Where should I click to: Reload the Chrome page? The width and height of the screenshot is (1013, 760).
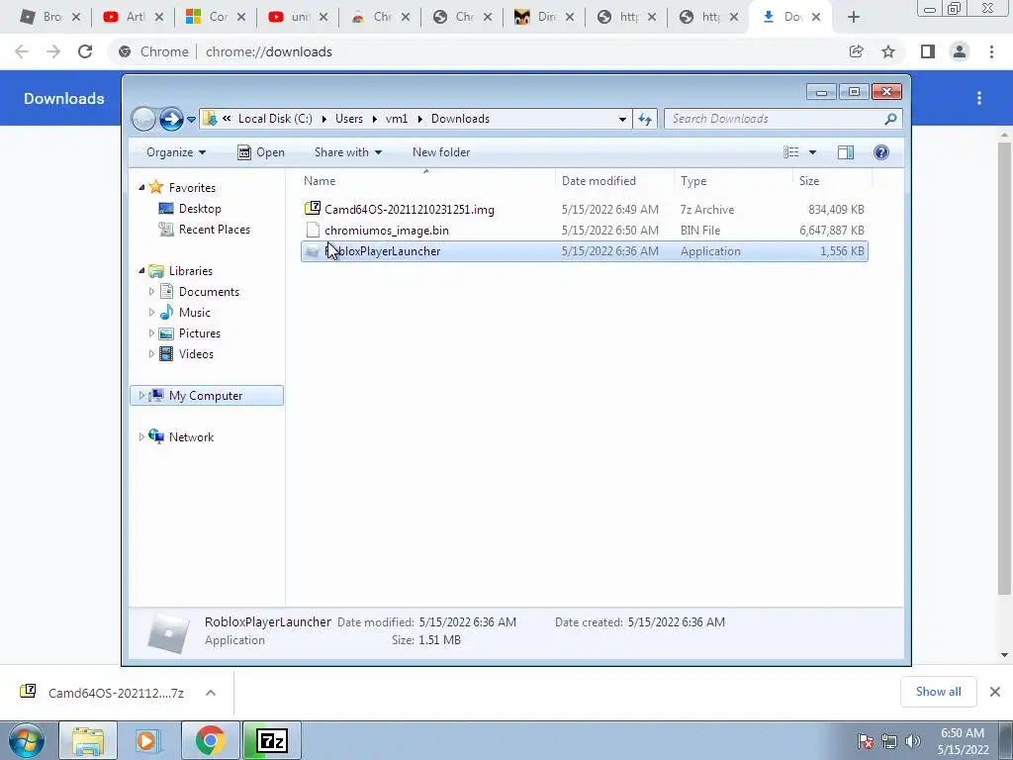point(85,51)
